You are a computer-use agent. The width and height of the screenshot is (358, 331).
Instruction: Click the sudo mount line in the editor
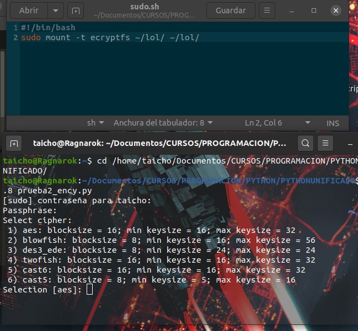(110, 37)
